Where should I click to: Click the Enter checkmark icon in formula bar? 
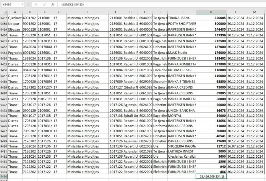pyautogui.click(x=44, y=4)
